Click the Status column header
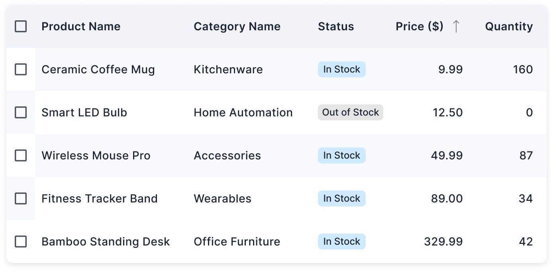553x271 pixels. [x=336, y=26]
